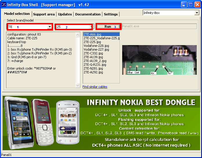Click the '3: Gnd (RJ45 pin-8 or pin-7)' line

tap(27, 57)
